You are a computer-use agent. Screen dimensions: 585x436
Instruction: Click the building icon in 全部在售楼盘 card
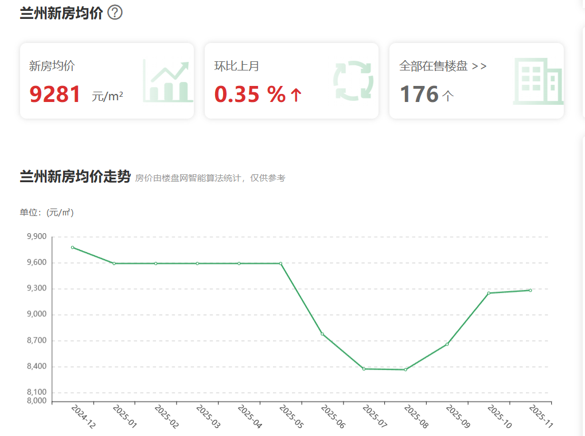[x=538, y=81]
